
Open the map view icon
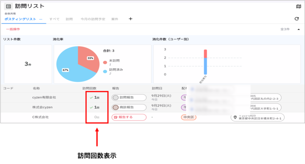pyautogui.click(x=298, y=7)
